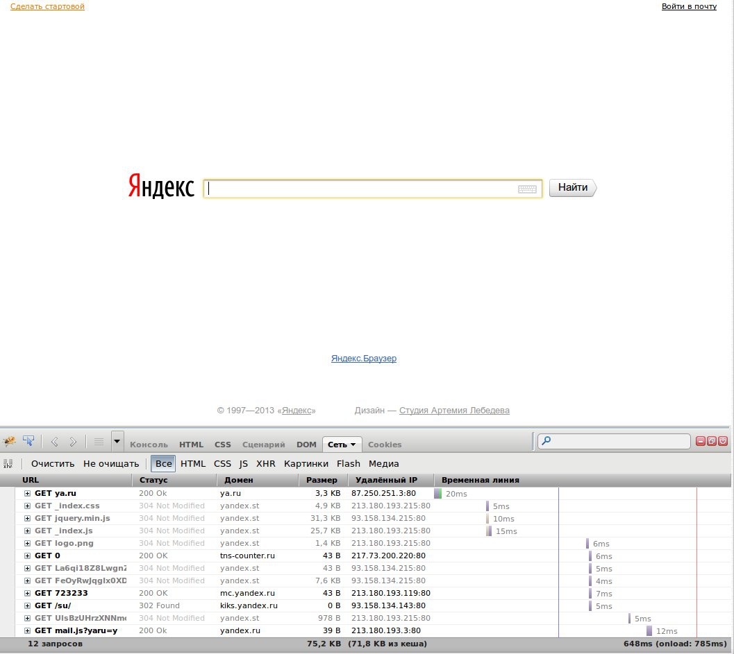Image resolution: width=734 pixels, height=654 pixels.
Task: Open the 'Яндекс.Браузер' link
Action: [x=363, y=359]
